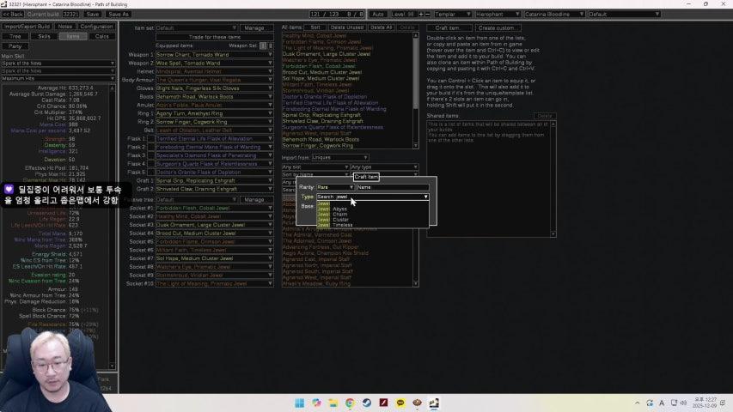Choose Jewel: Abyss in dropdown list
The height and width of the screenshot is (412, 733).
[x=339, y=209]
